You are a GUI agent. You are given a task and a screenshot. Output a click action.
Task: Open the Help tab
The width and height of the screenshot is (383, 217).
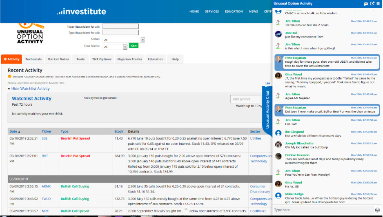(175, 59)
